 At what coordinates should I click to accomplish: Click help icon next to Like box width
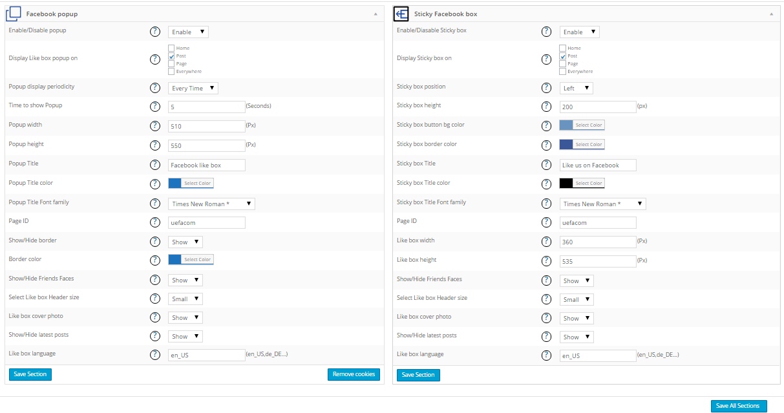[546, 242]
